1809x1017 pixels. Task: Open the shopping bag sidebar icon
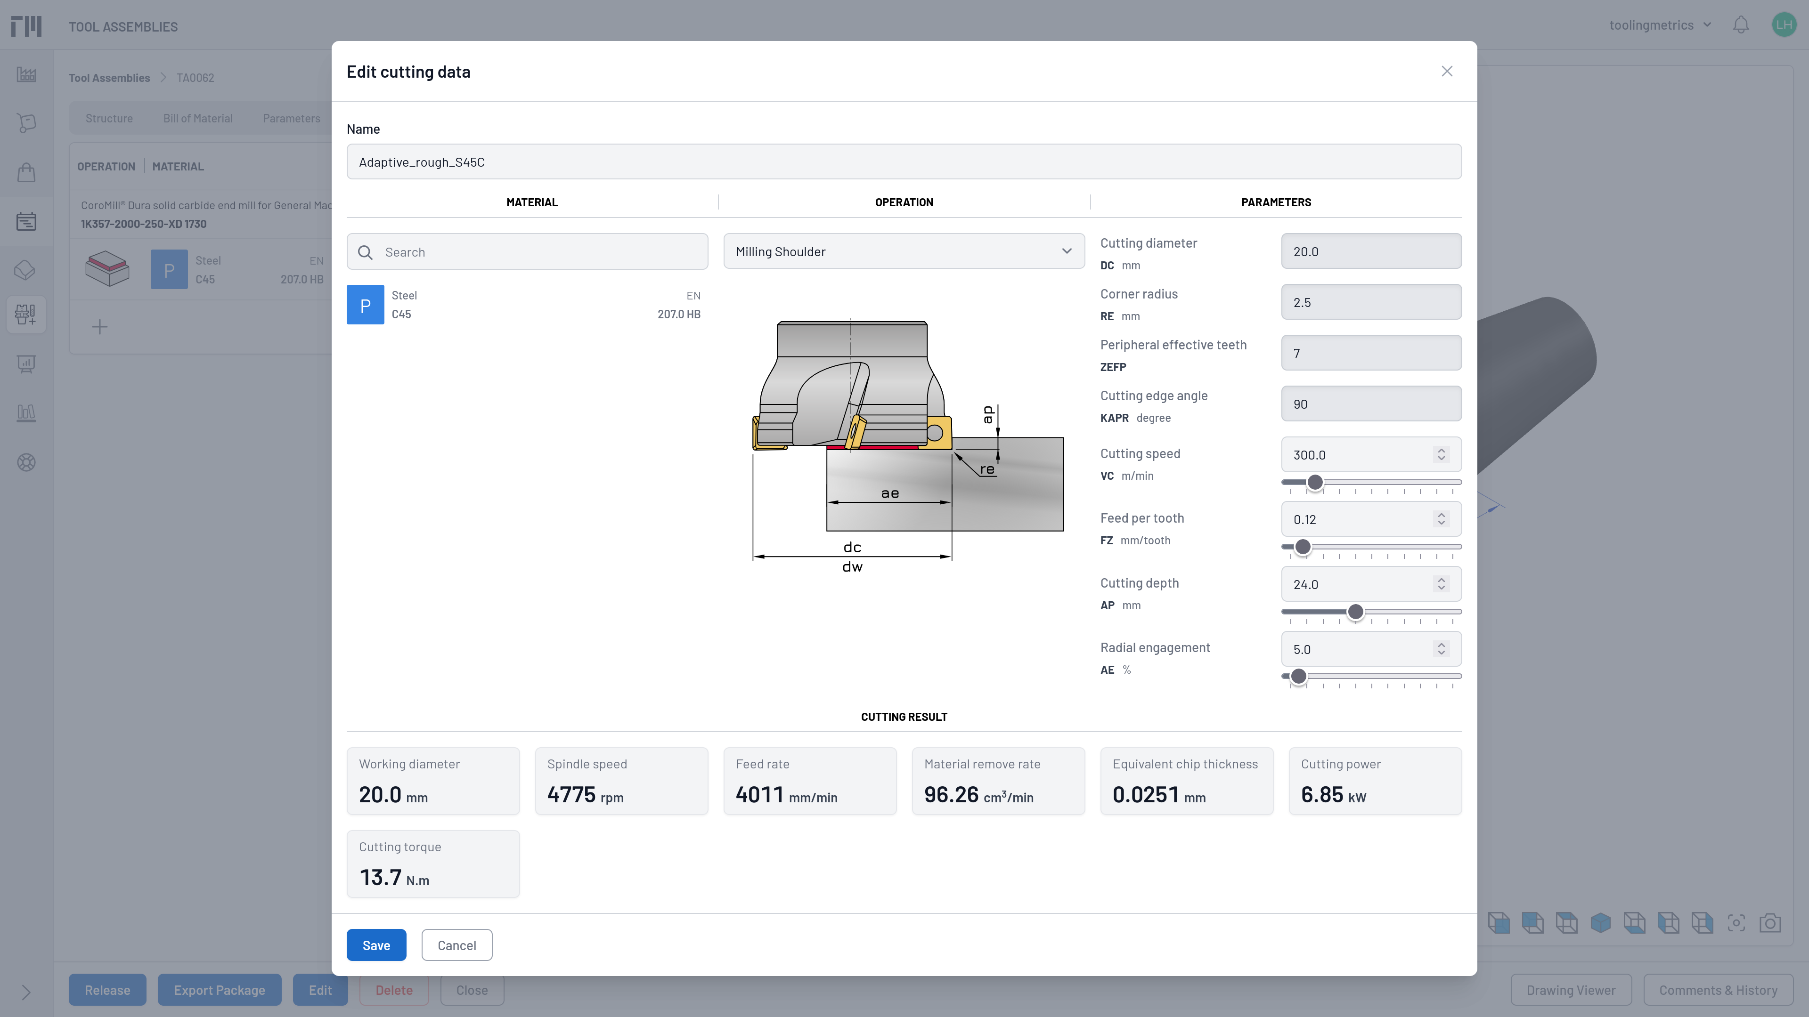click(26, 172)
